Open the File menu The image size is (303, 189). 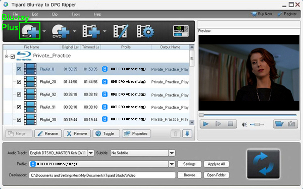point(15,14)
